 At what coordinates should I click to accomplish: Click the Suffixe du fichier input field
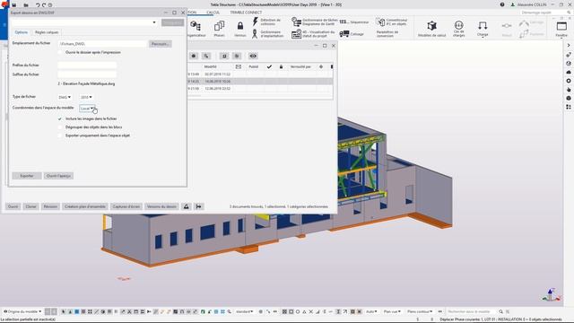coord(87,74)
